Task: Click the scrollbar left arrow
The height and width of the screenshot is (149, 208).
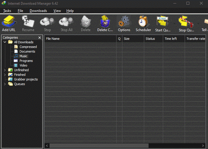Action: pos(47,146)
